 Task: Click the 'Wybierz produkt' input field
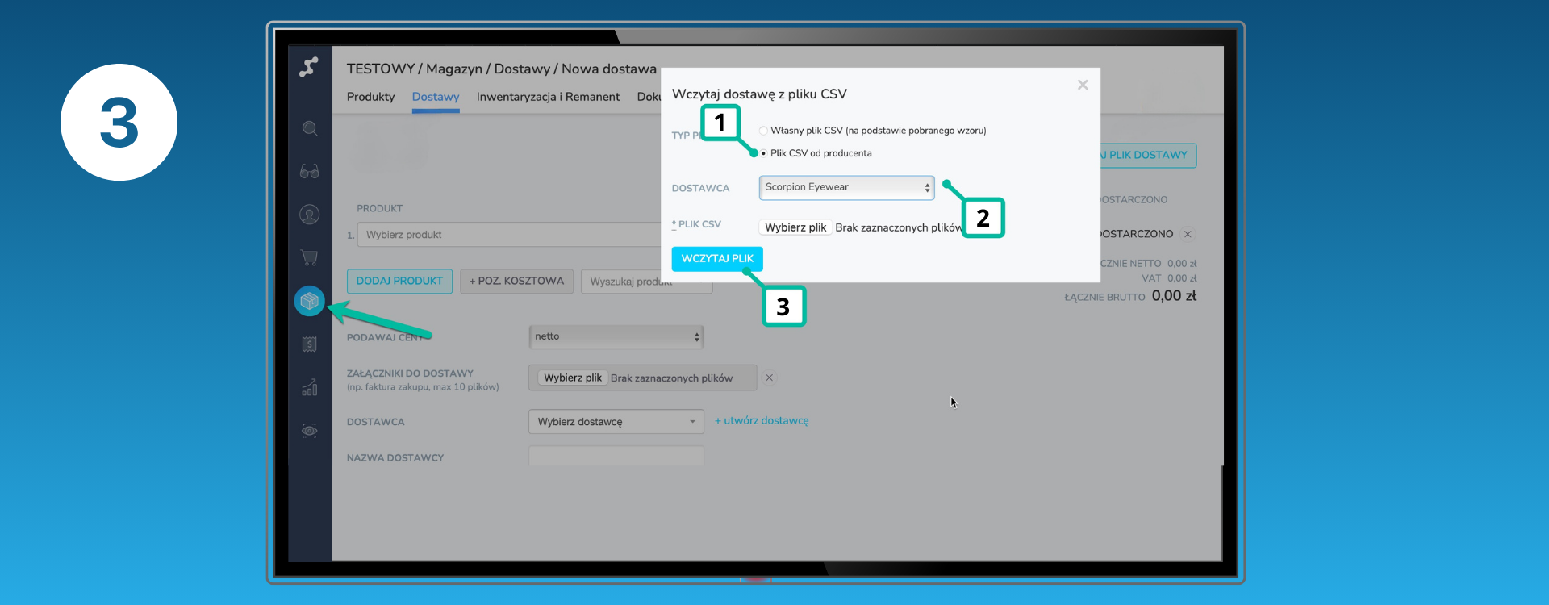pyautogui.click(x=508, y=235)
